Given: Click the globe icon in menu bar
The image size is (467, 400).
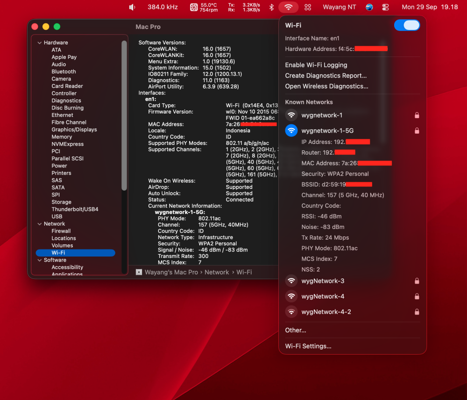Looking at the screenshot, I should [x=369, y=7].
